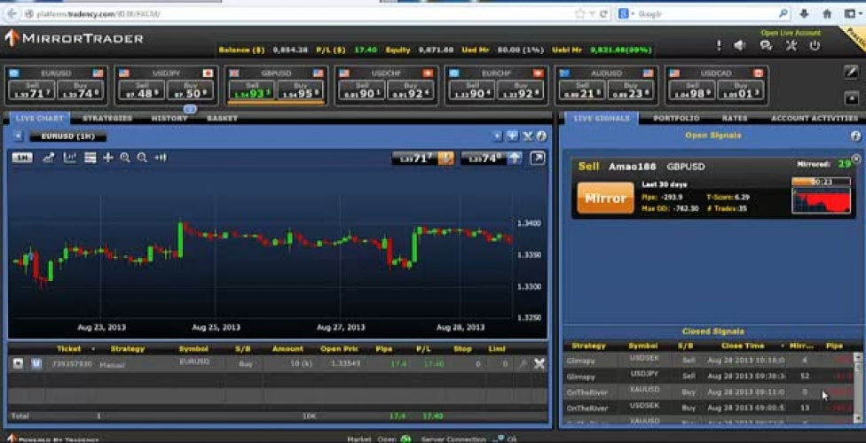Viewport: 866px width, 443px height.
Task: Pop out chart with the arrow icon
Action: 538,159
